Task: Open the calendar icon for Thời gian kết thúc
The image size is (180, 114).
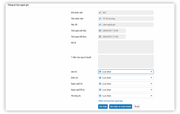Action: click(x=100, y=37)
